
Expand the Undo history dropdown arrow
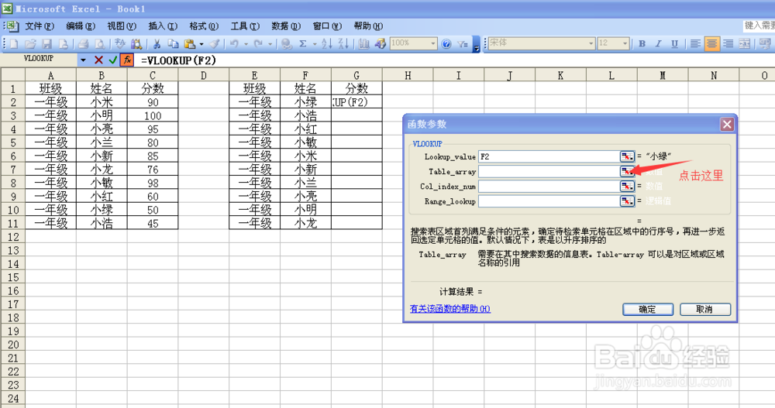point(246,44)
